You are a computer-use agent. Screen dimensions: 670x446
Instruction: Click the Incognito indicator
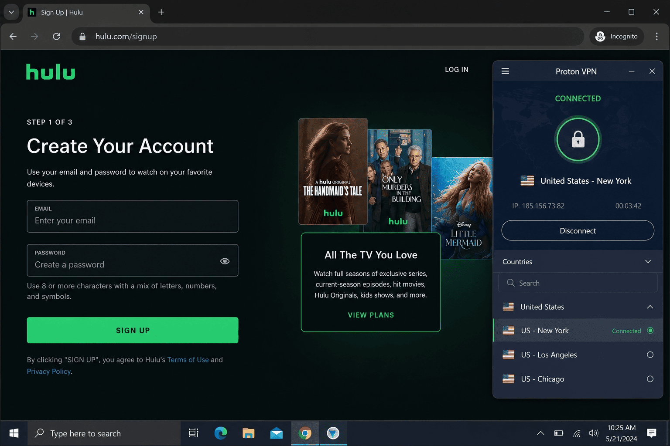point(617,37)
